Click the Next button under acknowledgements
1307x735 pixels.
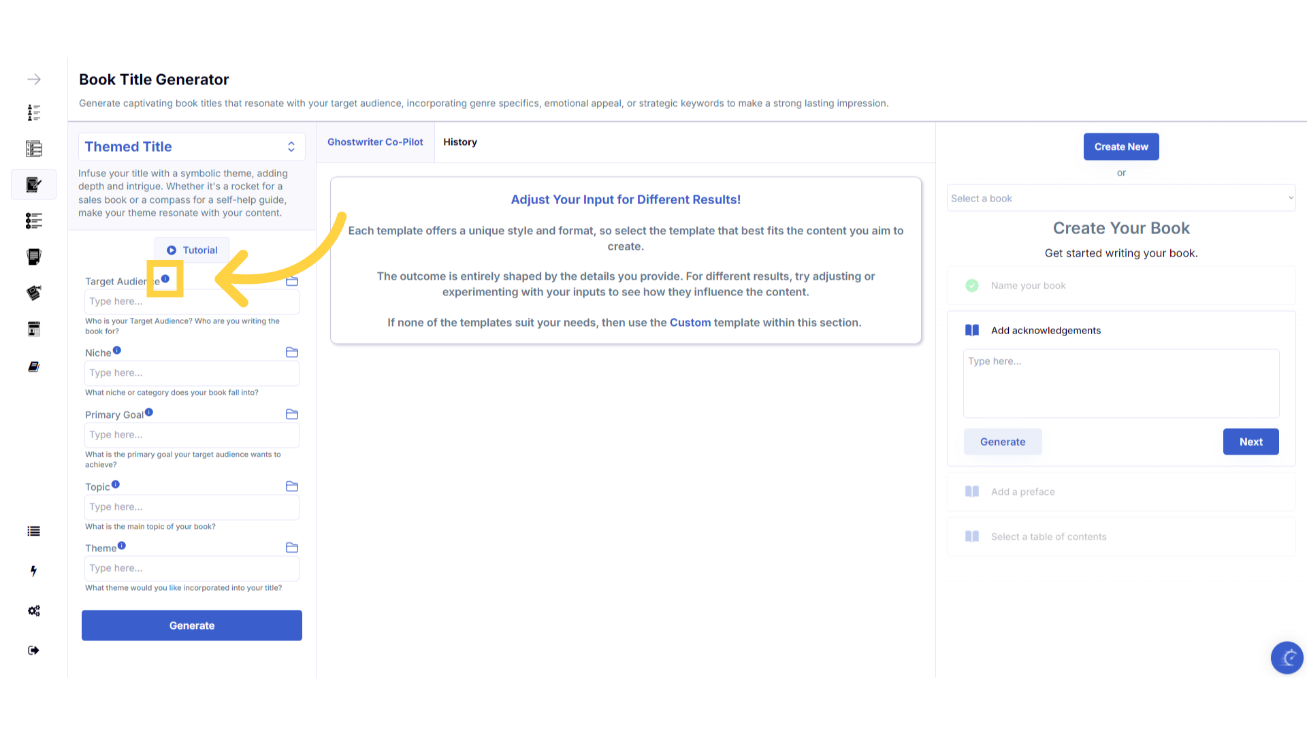[x=1250, y=442]
